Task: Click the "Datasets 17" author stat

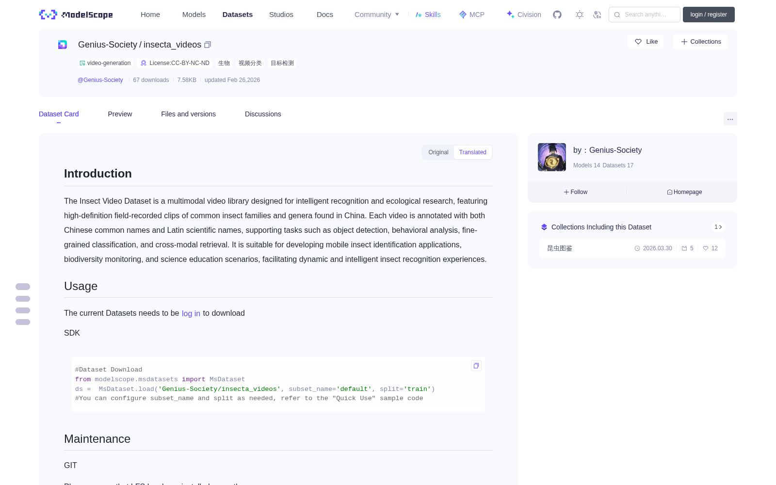Action: (x=618, y=165)
